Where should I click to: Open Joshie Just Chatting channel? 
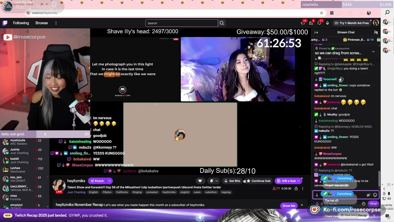click(x=25, y=151)
